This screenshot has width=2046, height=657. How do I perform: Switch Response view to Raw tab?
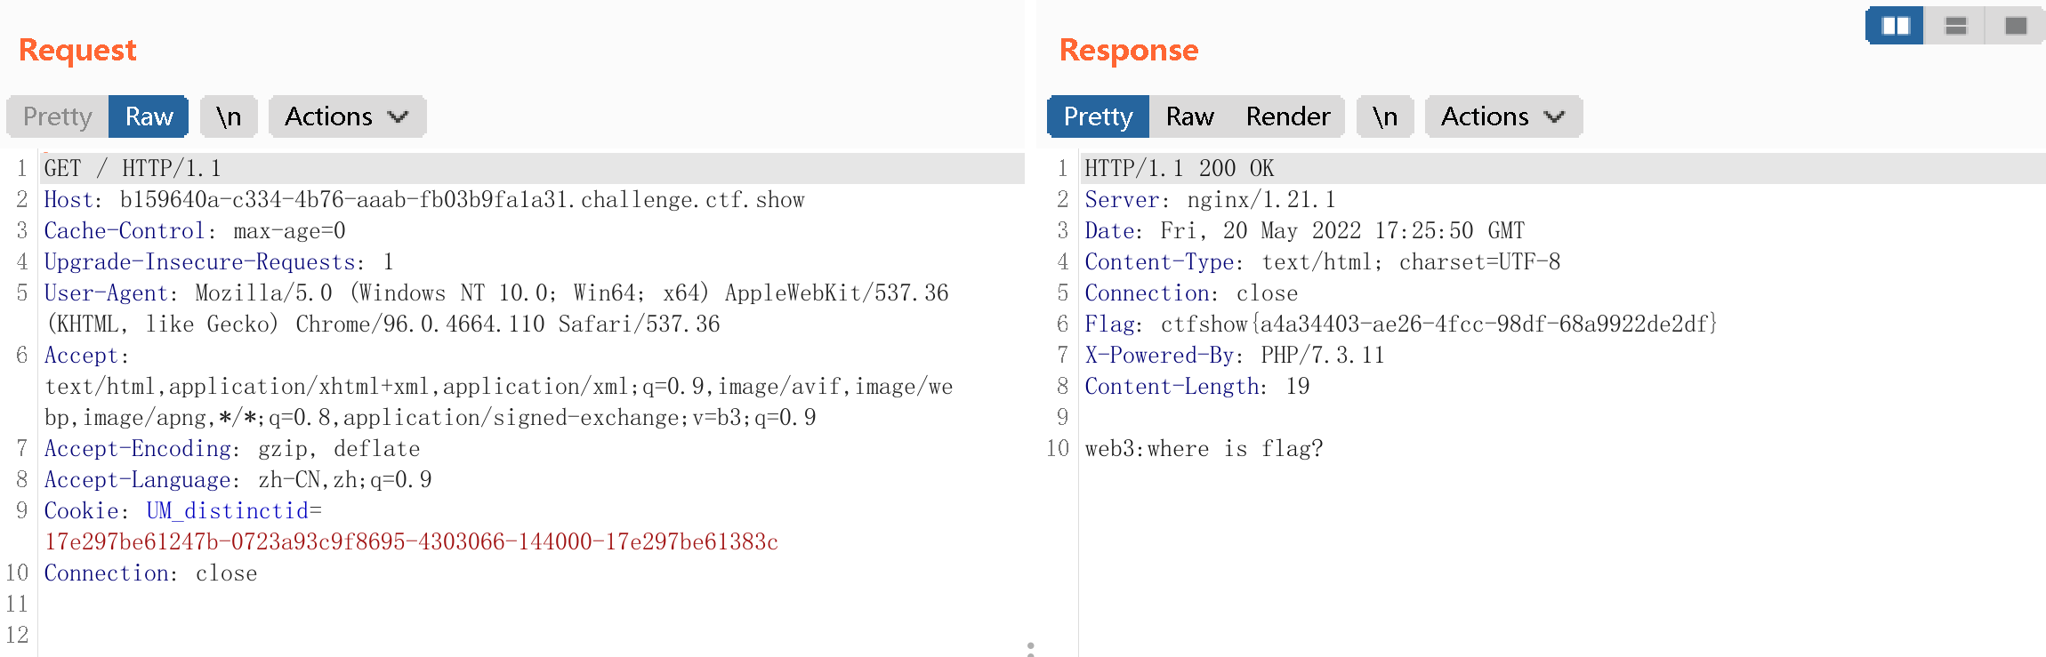click(x=1189, y=116)
